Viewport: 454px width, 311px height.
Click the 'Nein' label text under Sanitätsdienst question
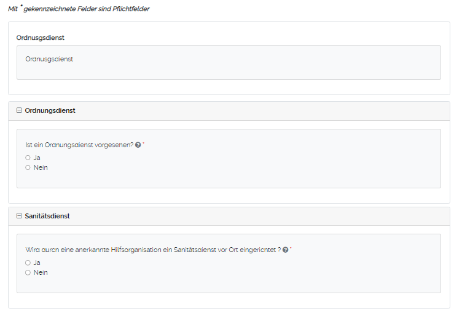point(41,272)
